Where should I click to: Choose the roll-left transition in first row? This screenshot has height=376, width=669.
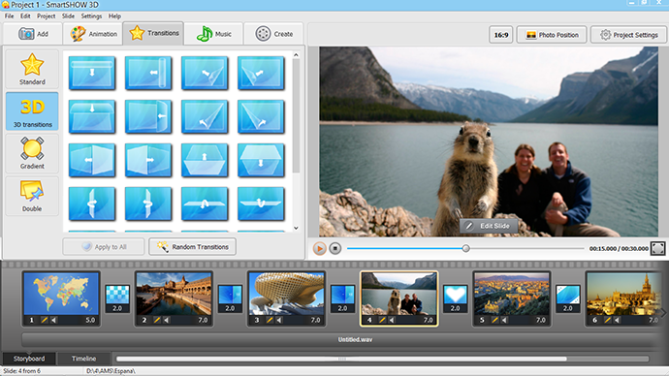148,73
